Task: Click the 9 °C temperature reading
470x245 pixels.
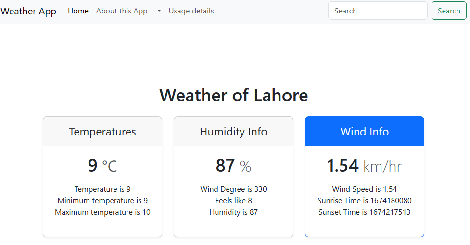Action: 102,166
